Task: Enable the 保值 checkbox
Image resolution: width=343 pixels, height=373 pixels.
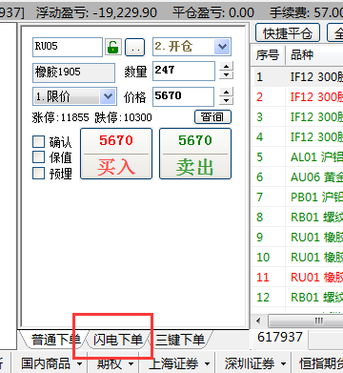Action: click(x=38, y=156)
